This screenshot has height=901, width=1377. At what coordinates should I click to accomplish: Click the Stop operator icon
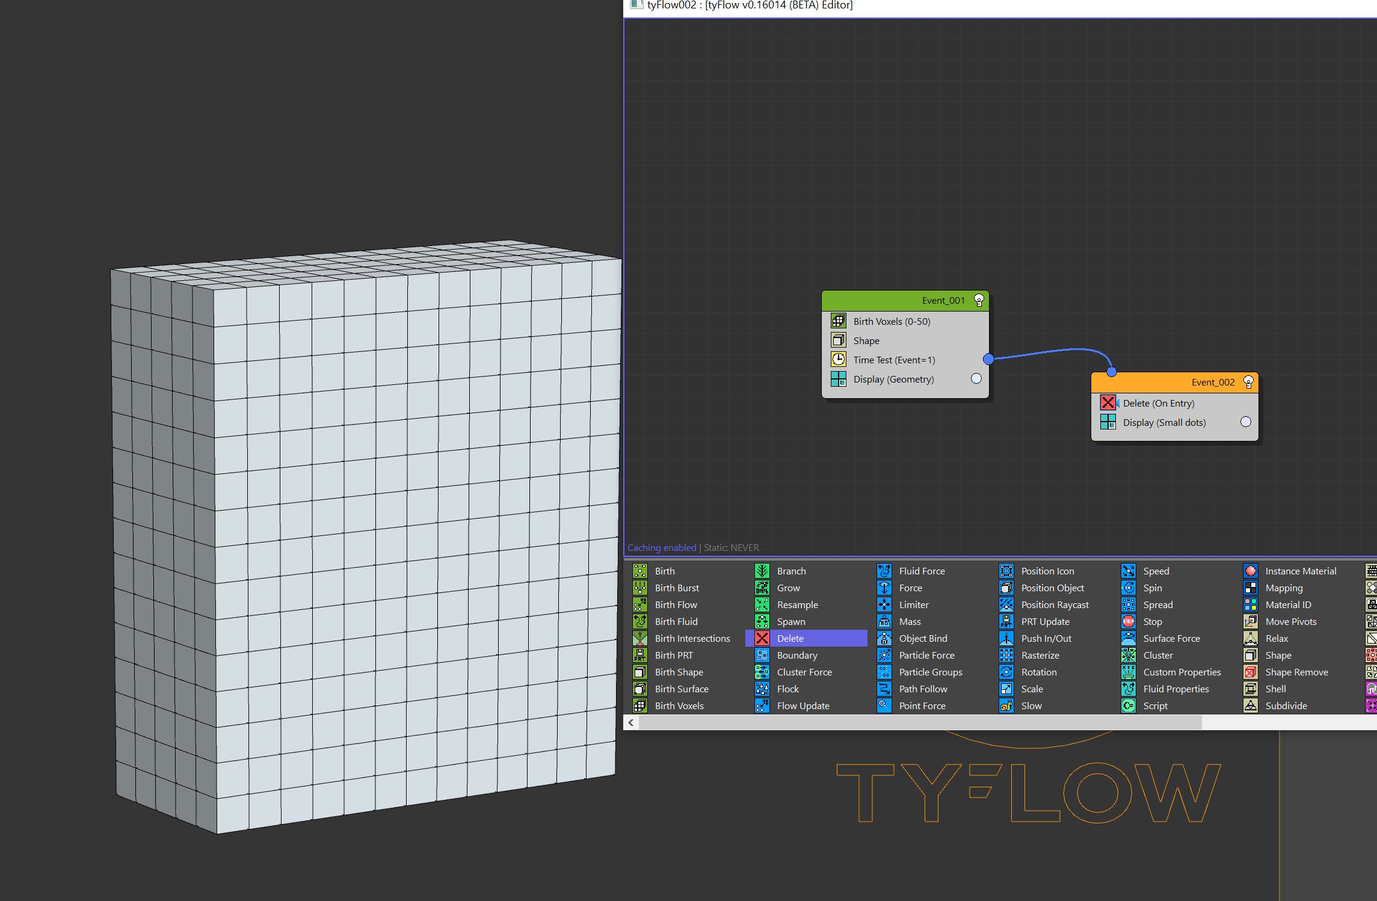[1129, 621]
